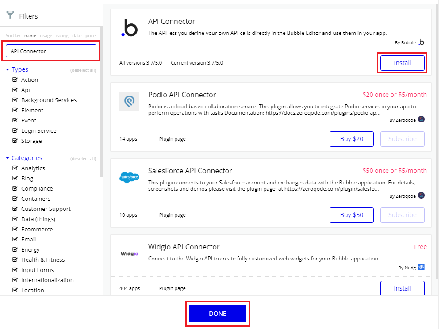The height and width of the screenshot is (329, 445).
Task: Open the Podio Plugin page link
Action: point(172,139)
